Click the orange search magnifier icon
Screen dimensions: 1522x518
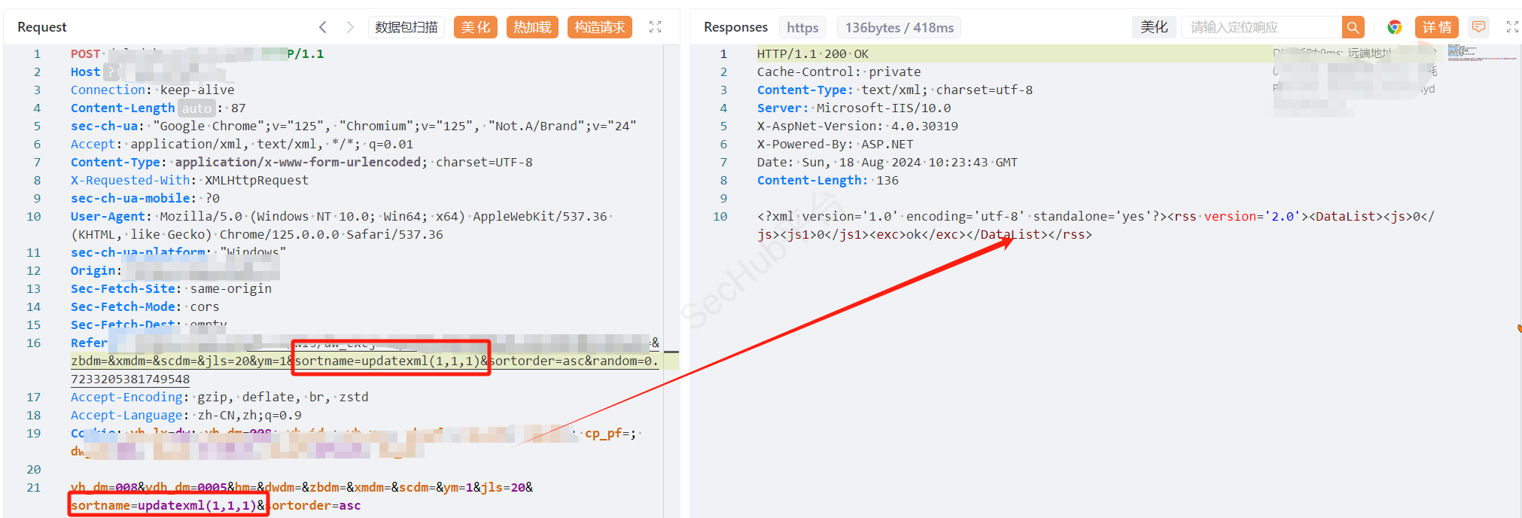pos(1353,27)
